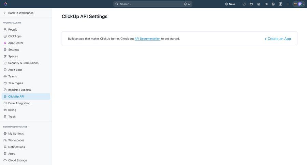Image resolution: width=307 pixels, height=165 pixels.
Task: Click the Billing card icon
Action: (5, 110)
